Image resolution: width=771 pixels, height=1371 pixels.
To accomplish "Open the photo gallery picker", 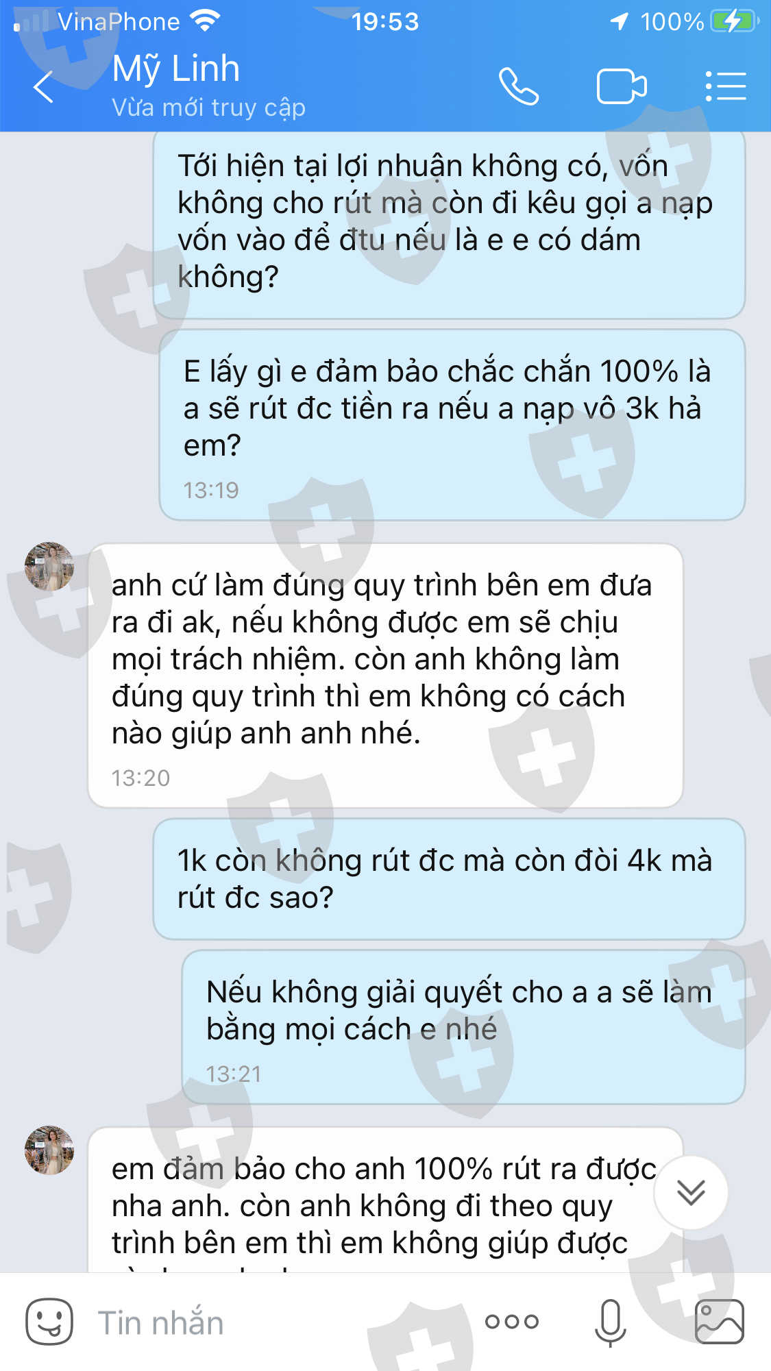I will pyautogui.click(x=720, y=1322).
